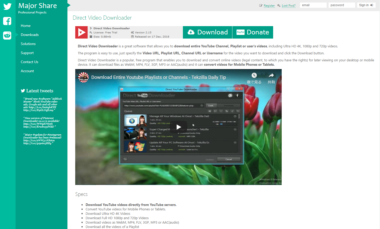Open the Account menu item
This screenshot has height=229, width=380.
pyautogui.click(x=27, y=71)
